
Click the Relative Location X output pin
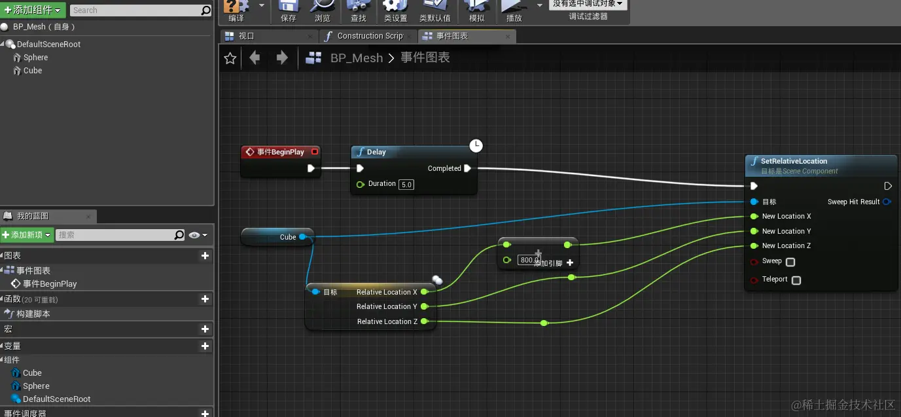[425, 292]
